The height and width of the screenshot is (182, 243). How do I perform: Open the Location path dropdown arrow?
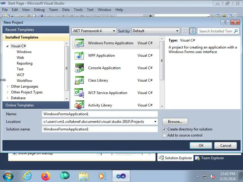click(155, 122)
